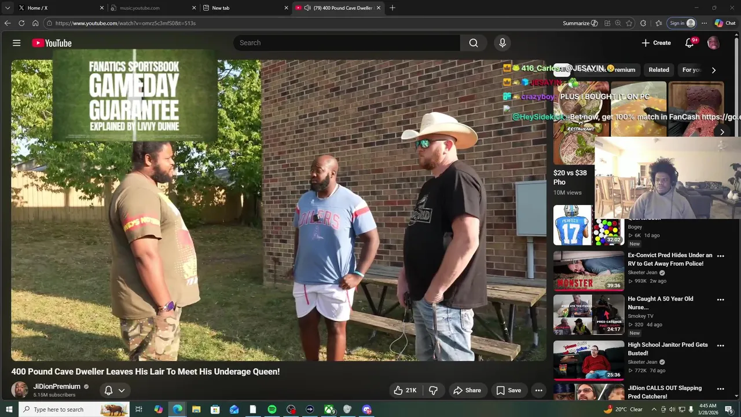741x417 pixels.
Task: Open Ex-Convict Pred Hides video thumbnail
Action: (589, 270)
